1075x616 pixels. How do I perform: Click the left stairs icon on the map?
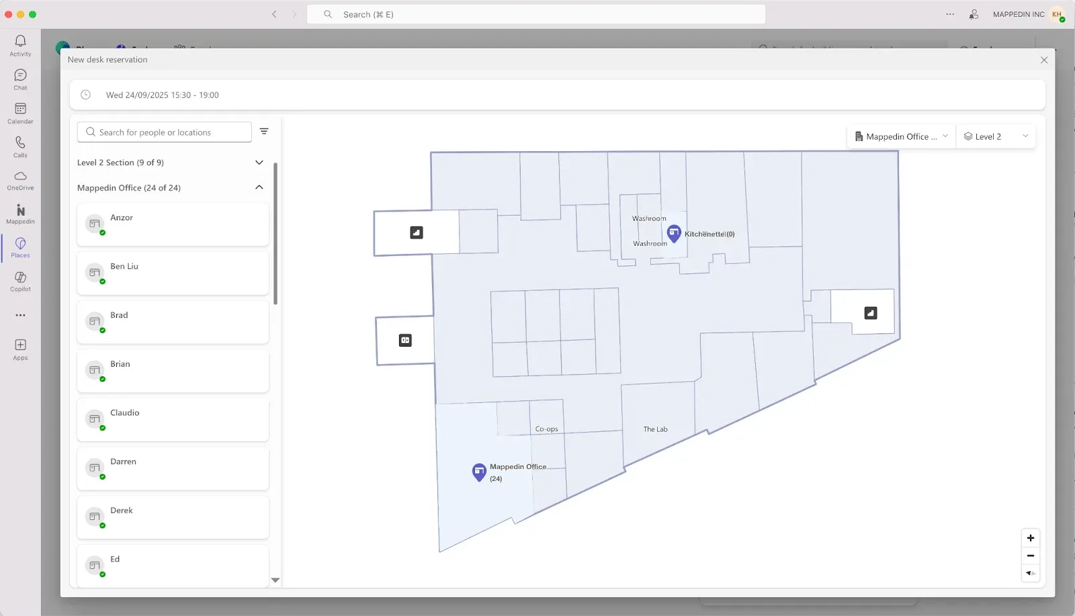417,232
